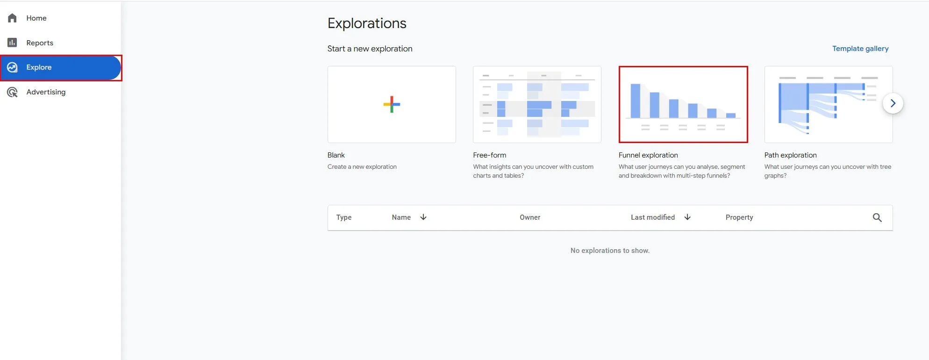
Task: Select the Funnel exploration thumbnail
Action: (683, 104)
